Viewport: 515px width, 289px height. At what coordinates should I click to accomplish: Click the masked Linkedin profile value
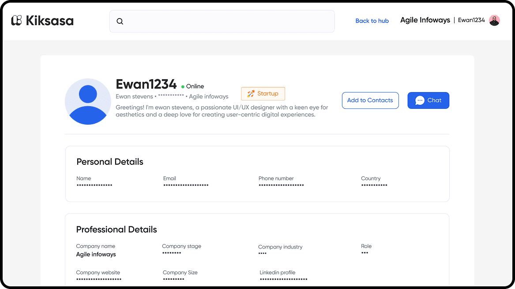point(283,280)
